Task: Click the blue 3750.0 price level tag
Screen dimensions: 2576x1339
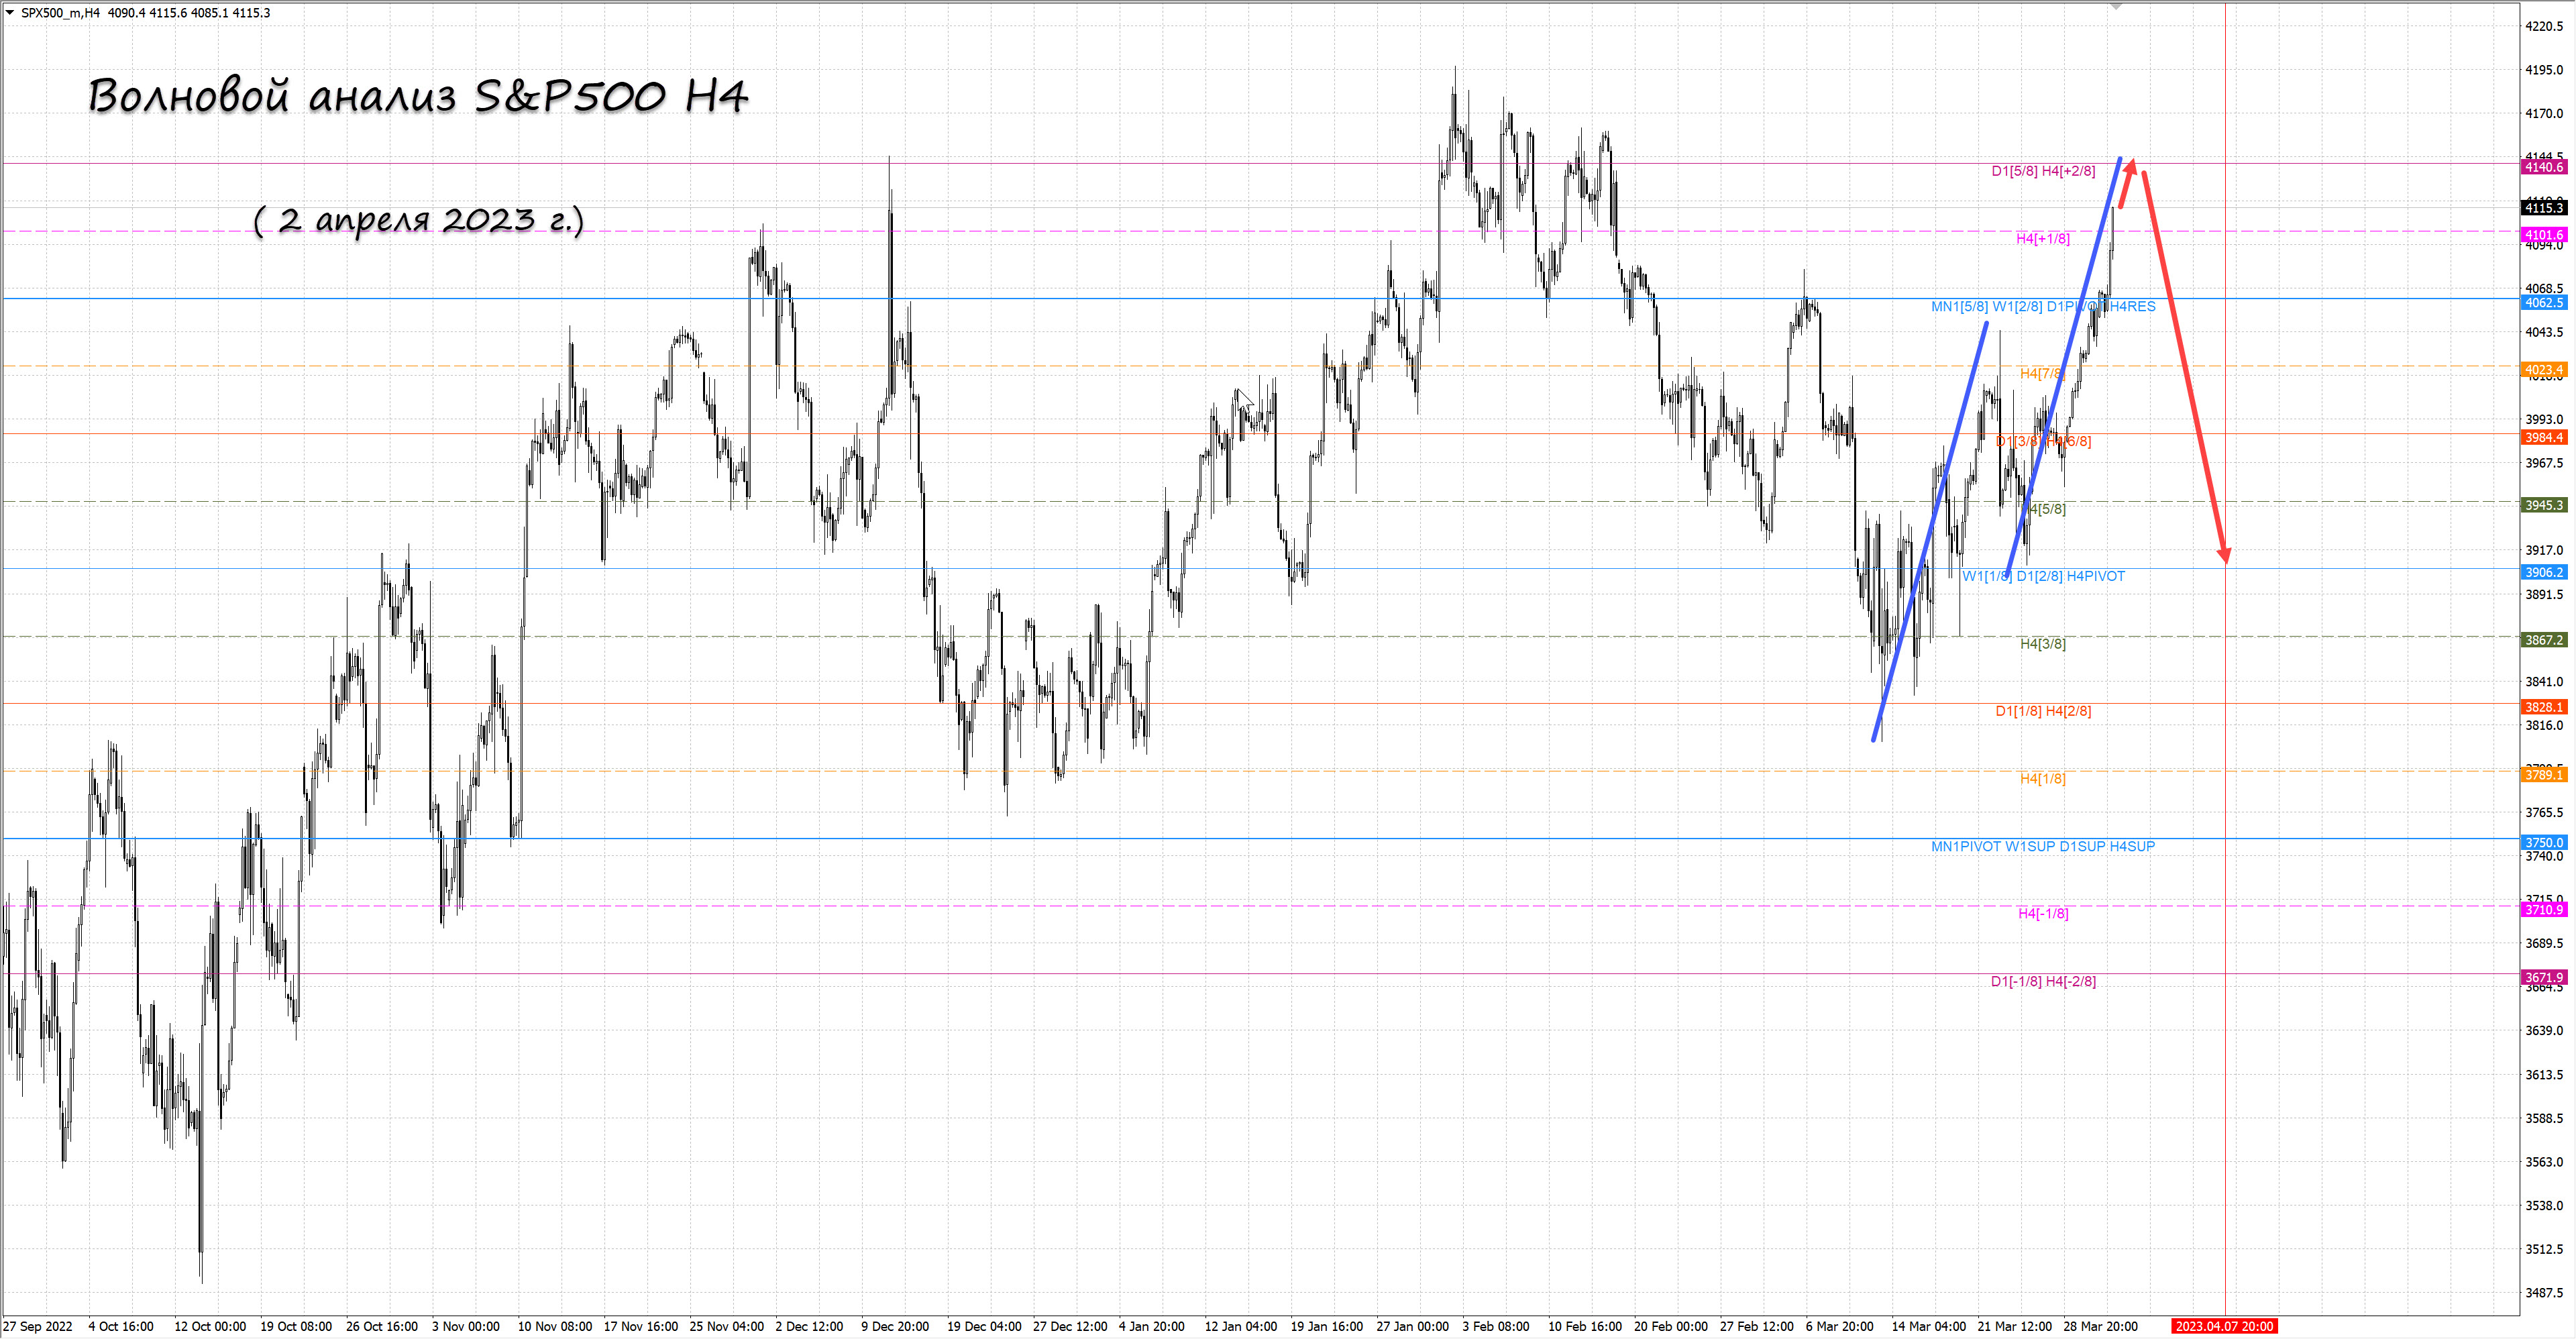Action: (2543, 842)
